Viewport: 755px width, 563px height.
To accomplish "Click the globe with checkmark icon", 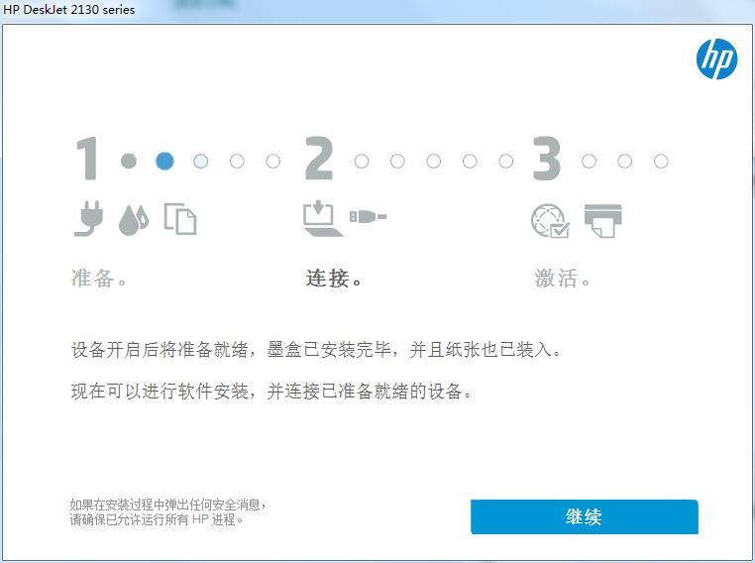I will click(x=550, y=221).
